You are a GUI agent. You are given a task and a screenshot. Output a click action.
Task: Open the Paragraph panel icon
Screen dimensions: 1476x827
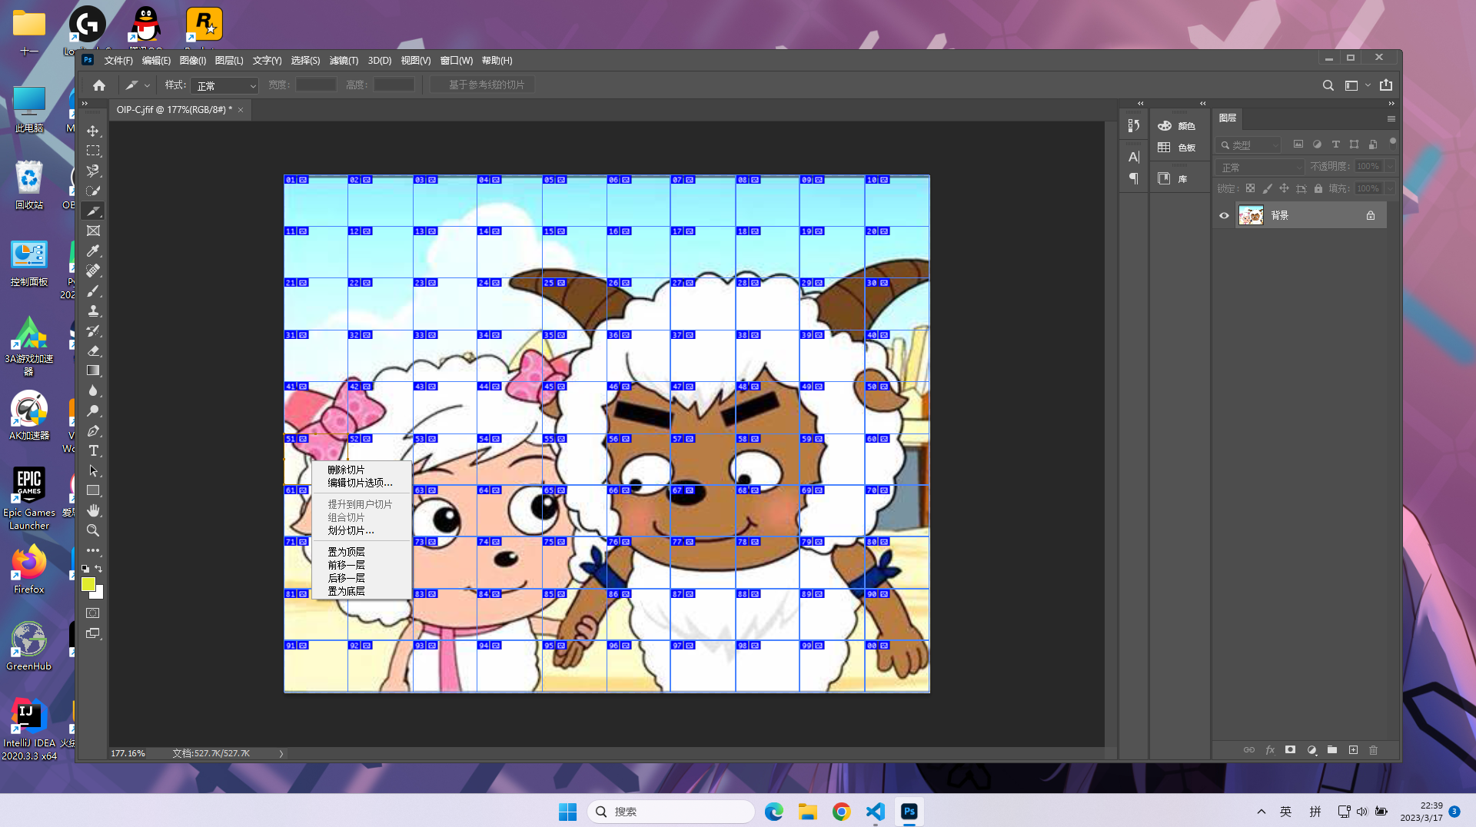(1134, 178)
